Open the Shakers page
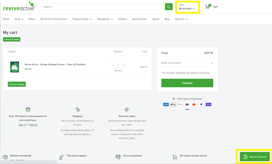This screenshot has height=164, width=272. (x=122, y=19)
